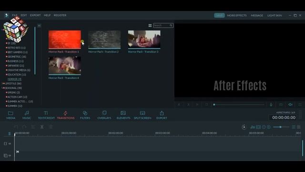The height and width of the screenshot is (172, 305).
Task: Open the Edit menu
Action: (24, 15)
